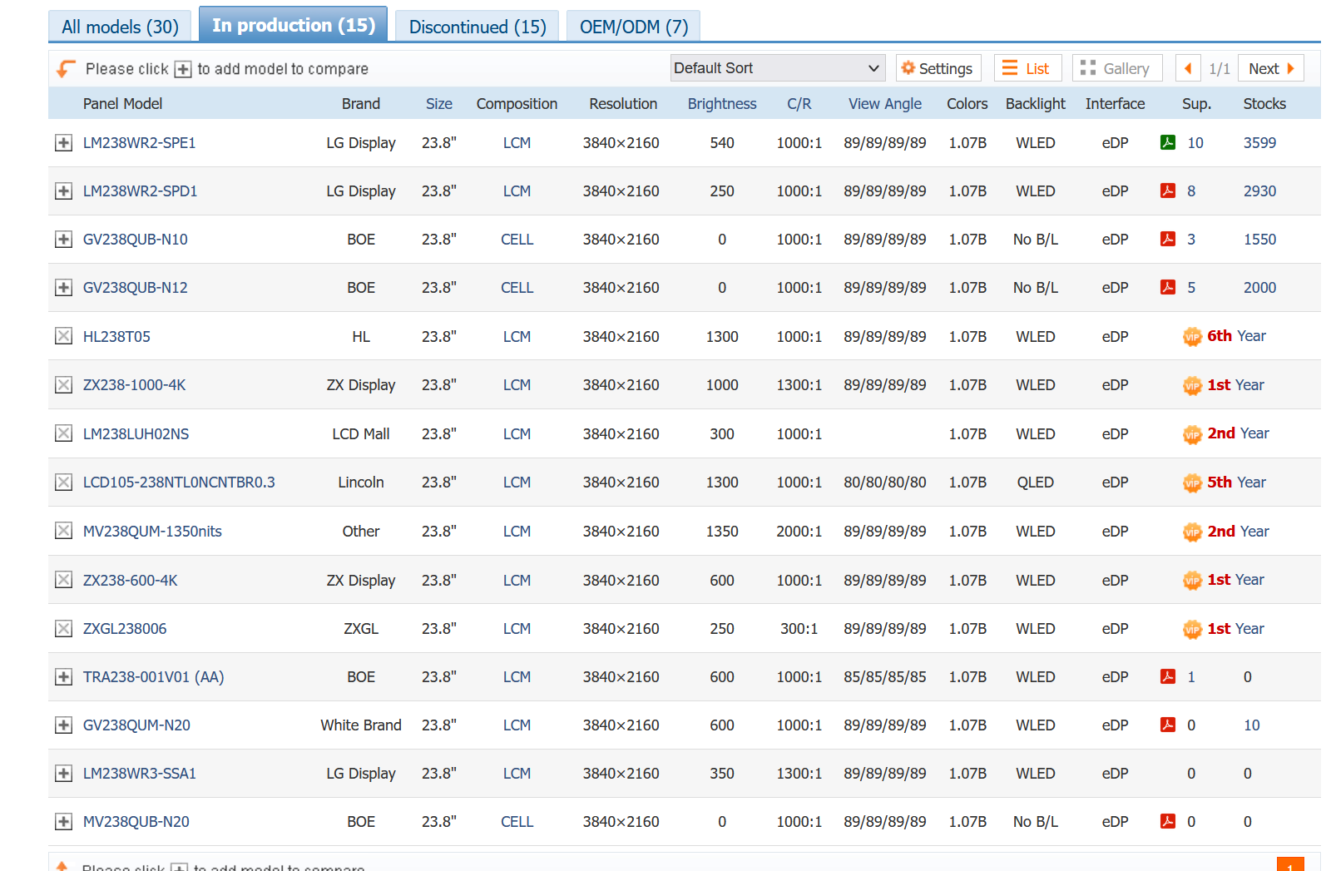
Task: Switch to All models (30) tab
Action: click(120, 27)
